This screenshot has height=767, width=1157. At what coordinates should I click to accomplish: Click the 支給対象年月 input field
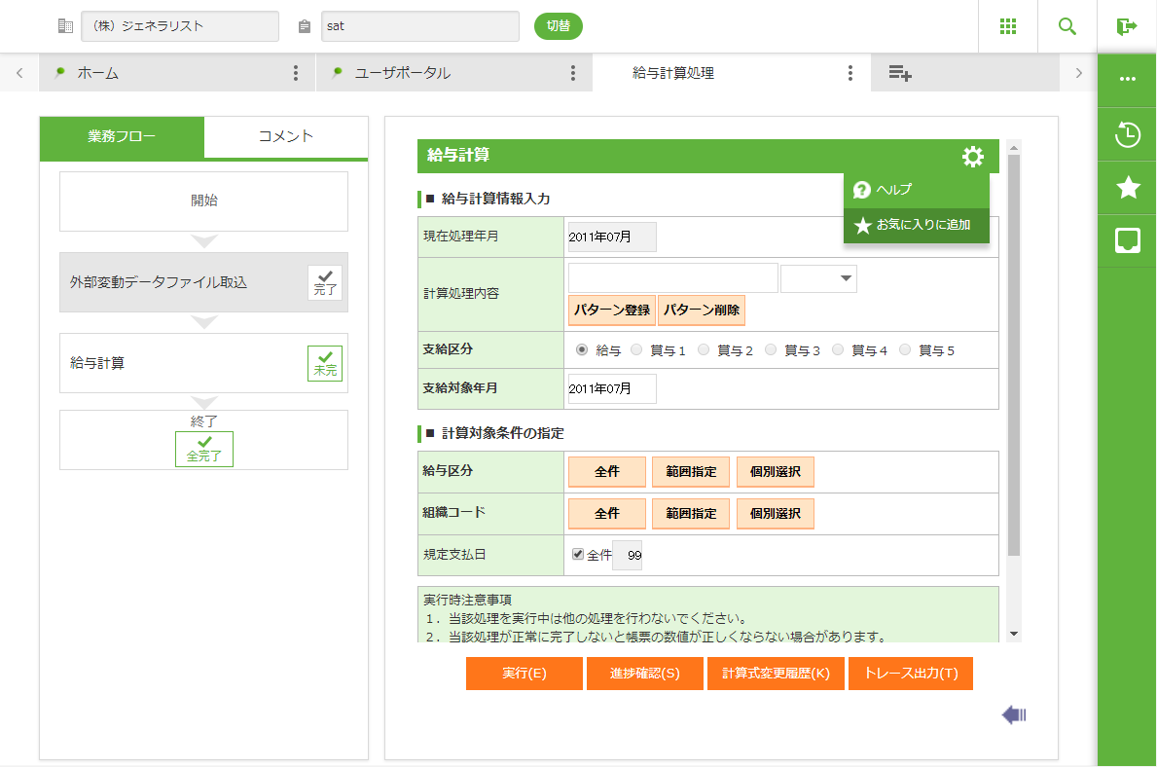point(612,388)
